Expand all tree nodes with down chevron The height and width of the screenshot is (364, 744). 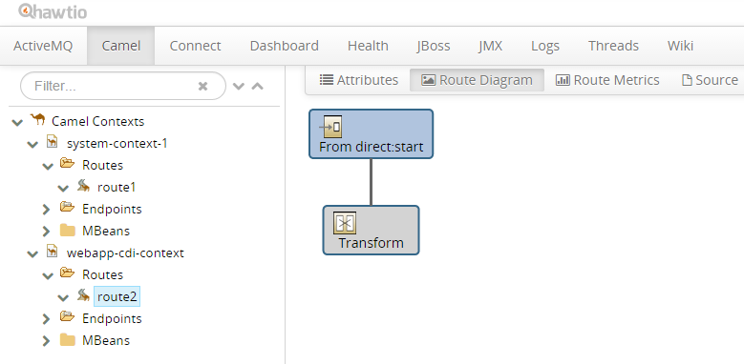tap(239, 86)
